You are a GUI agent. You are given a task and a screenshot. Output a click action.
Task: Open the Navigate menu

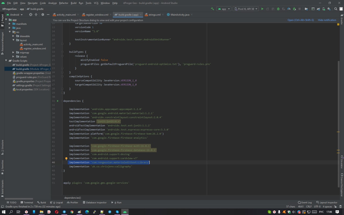tap(33, 3)
